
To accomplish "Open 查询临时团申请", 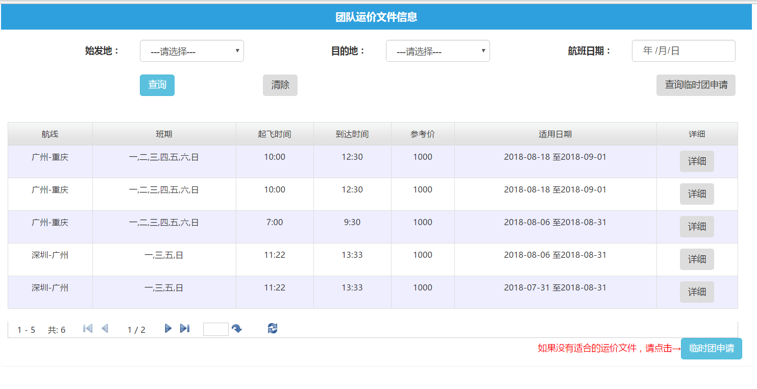I will point(696,85).
